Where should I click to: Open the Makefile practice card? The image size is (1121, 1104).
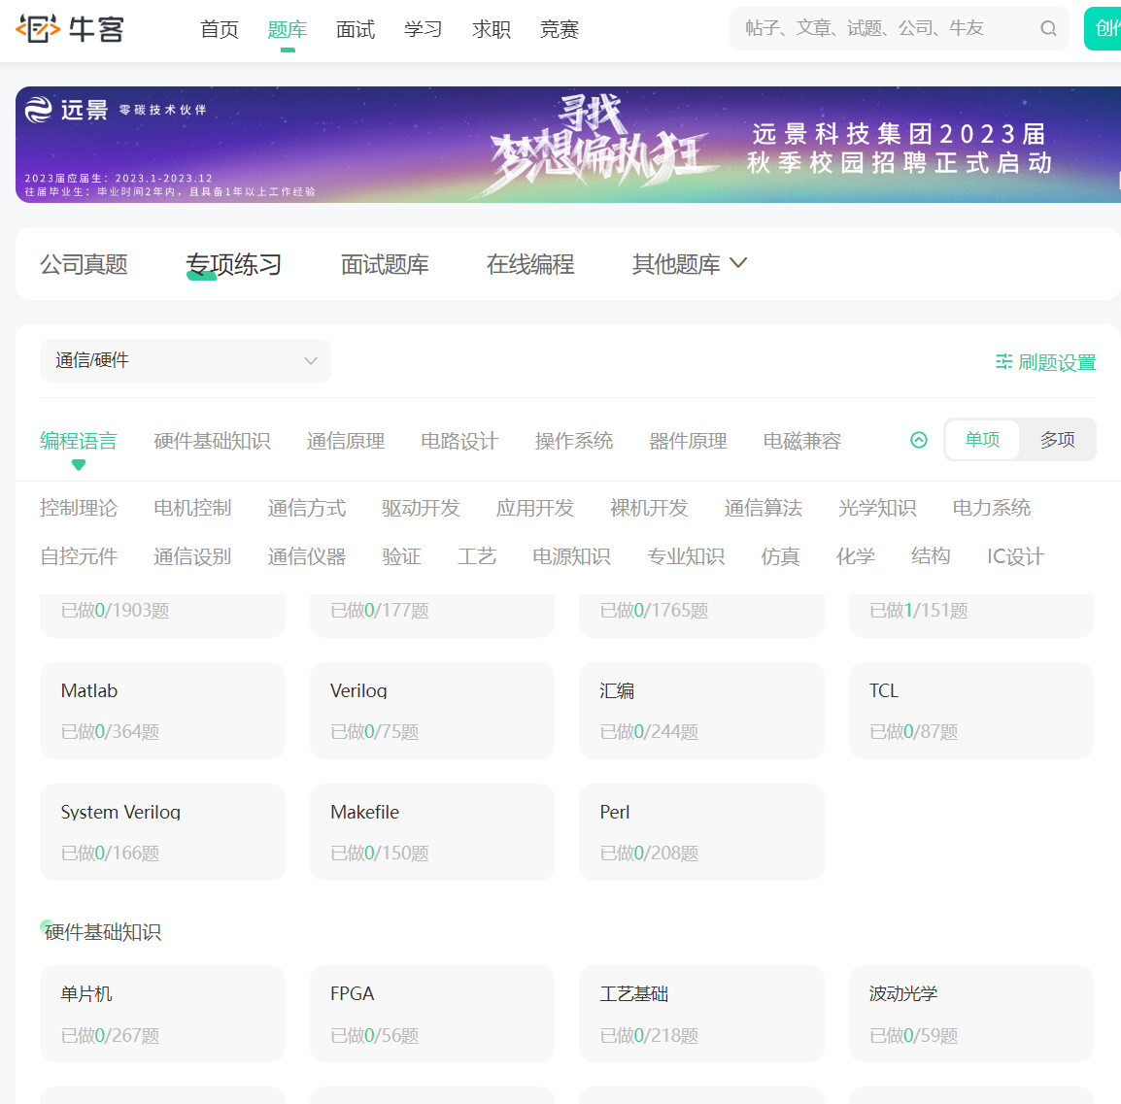[x=432, y=832]
